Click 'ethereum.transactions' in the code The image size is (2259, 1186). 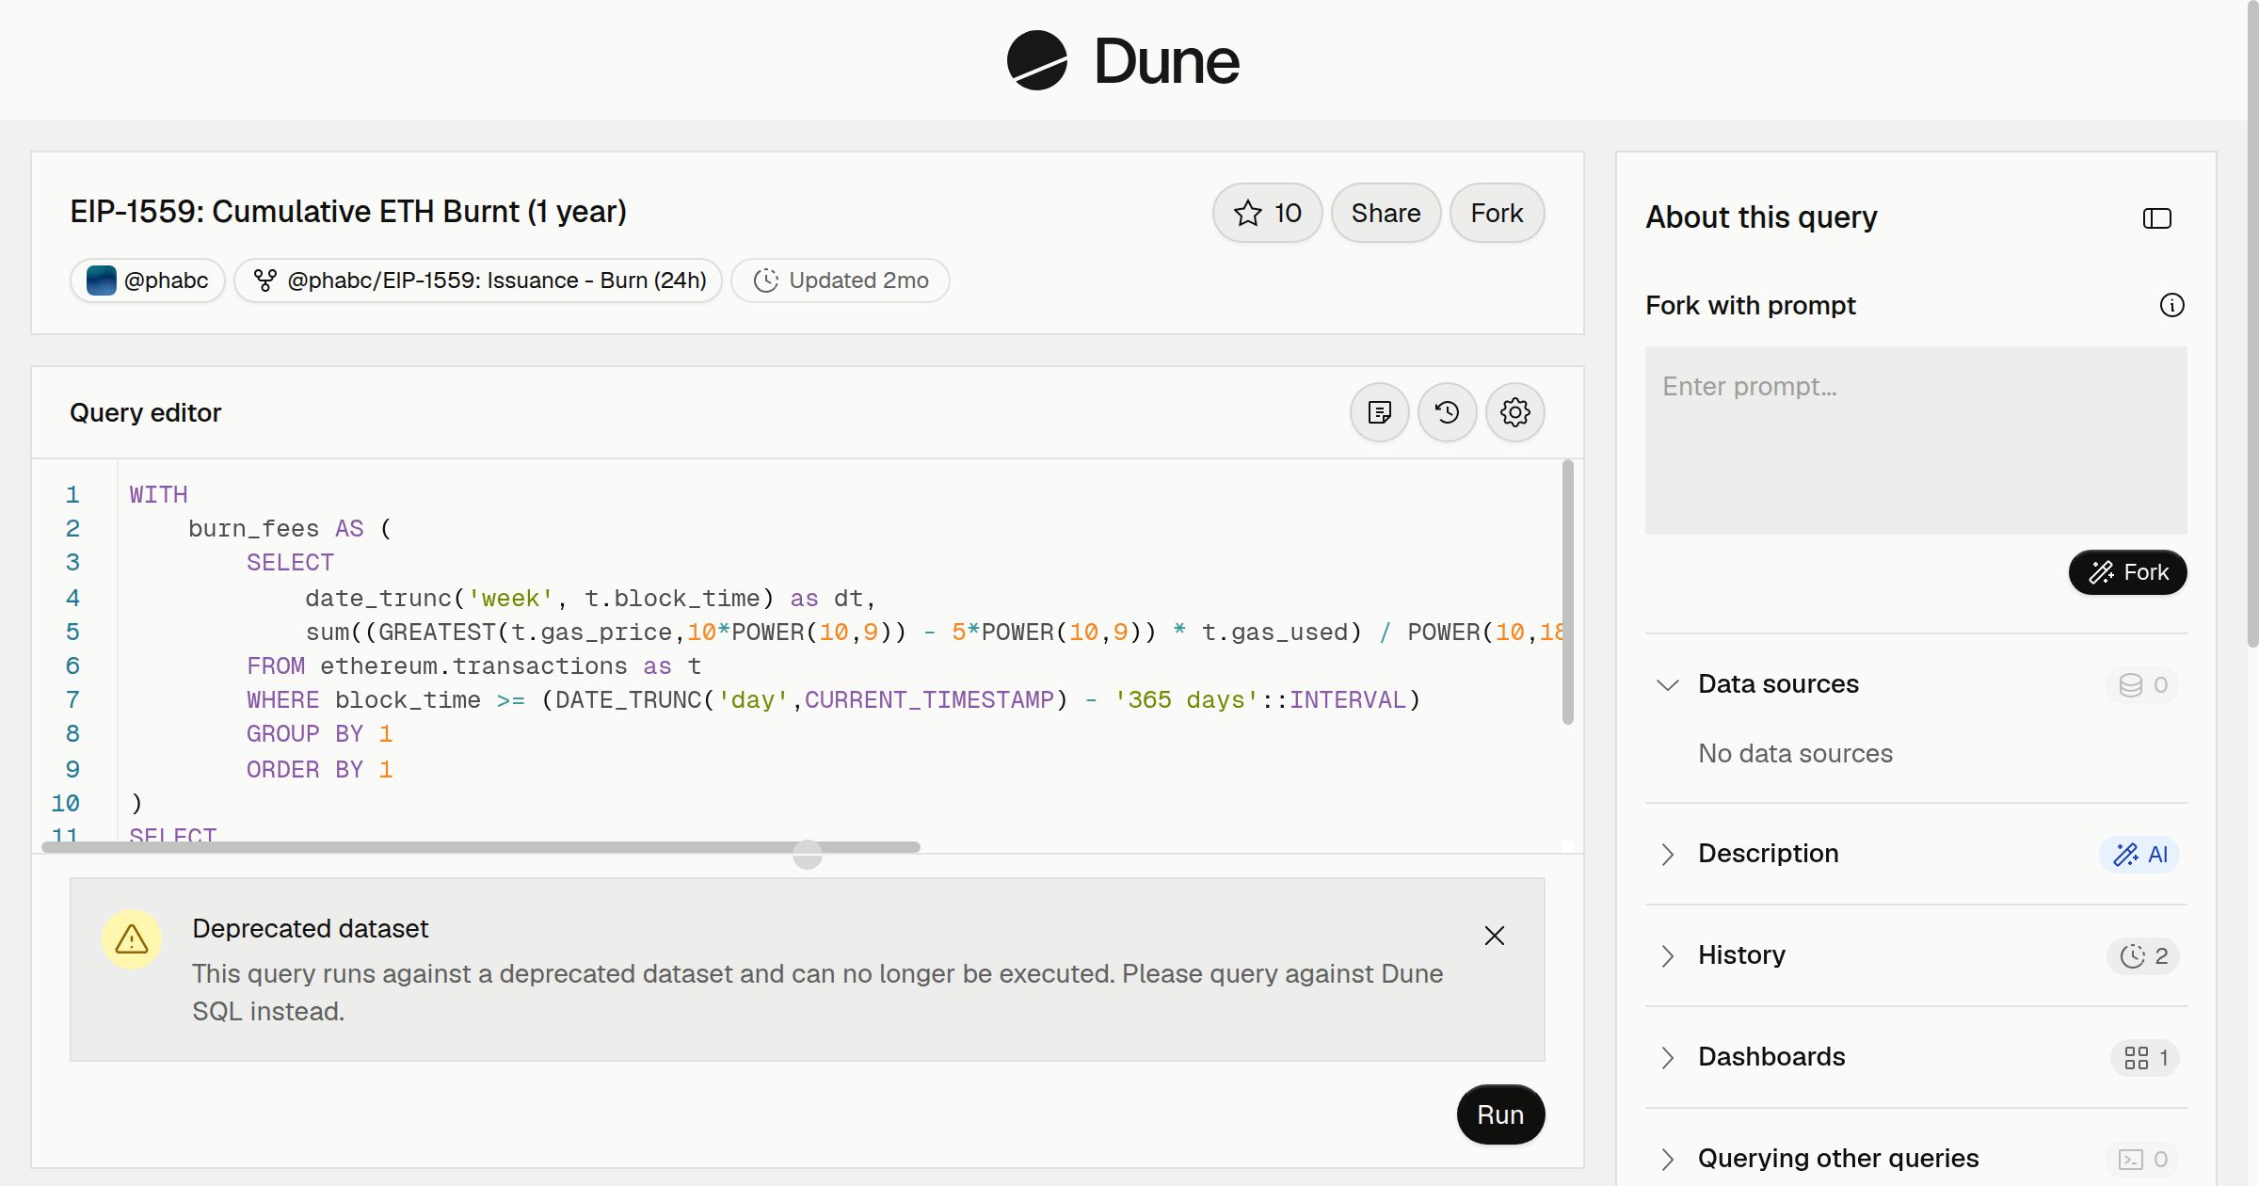coord(473,665)
